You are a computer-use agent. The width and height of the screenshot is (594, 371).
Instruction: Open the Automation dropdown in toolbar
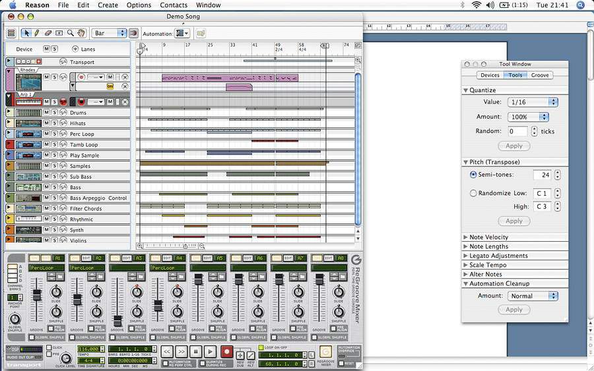point(182,34)
